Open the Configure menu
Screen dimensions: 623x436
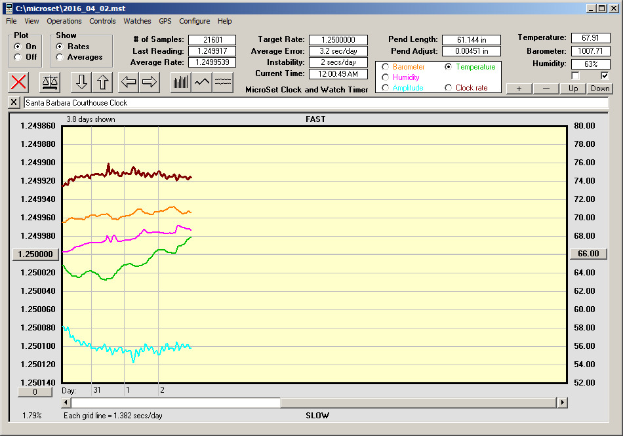coord(194,21)
